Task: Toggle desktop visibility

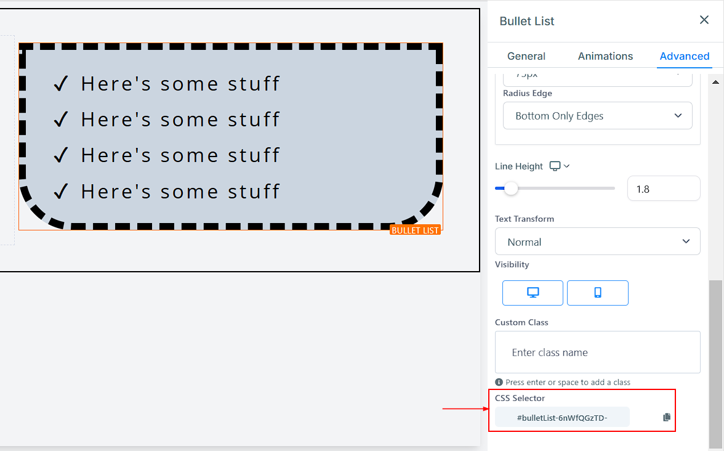Action: (x=533, y=293)
